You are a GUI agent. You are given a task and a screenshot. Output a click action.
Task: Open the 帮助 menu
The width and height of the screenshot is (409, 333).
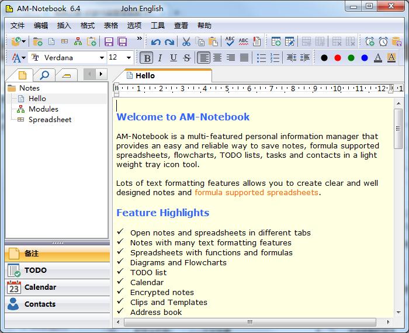pos(204,26)
